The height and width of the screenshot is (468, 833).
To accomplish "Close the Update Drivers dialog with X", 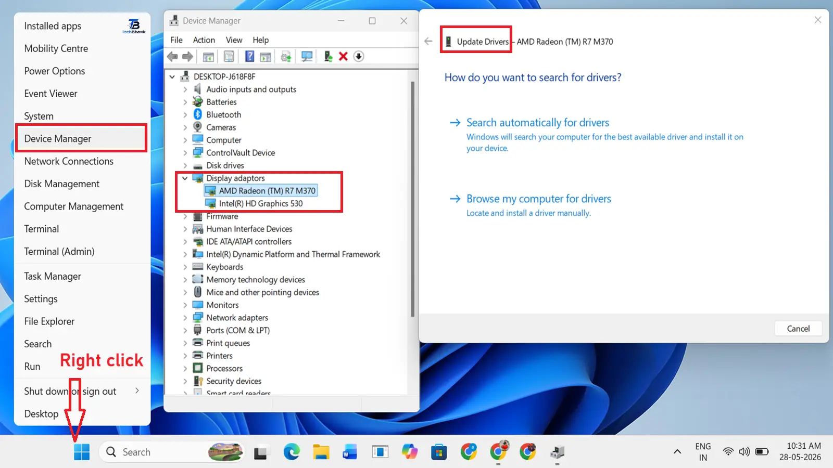I will [818, 20].
